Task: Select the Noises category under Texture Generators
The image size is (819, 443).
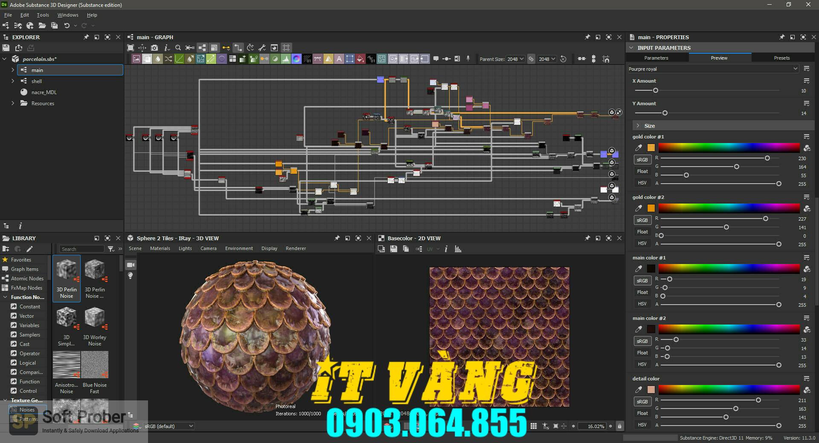Action: click(x=28, y=410)
